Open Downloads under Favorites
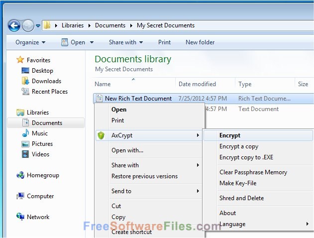This screenshot has width=314, height=238. (46, 81)
